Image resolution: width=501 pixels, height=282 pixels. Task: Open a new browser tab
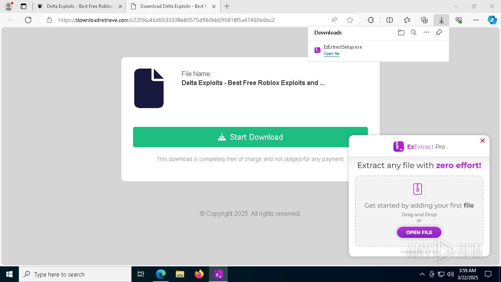[227, 6]
